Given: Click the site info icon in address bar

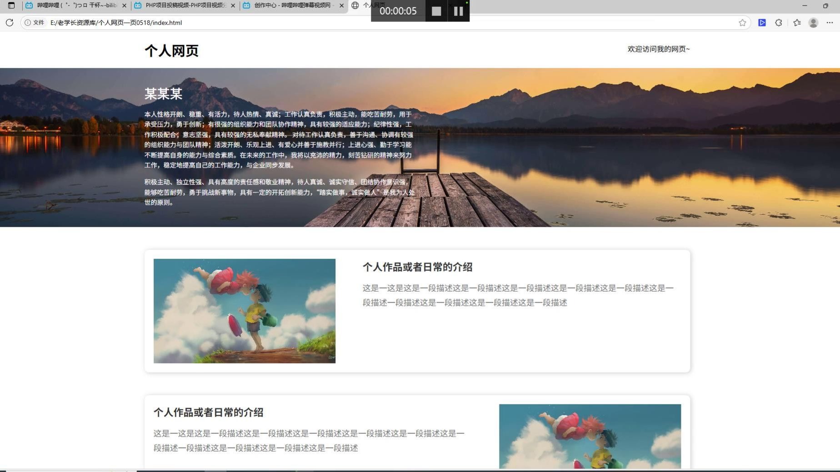Looking at the screenshot, I should 28,22.
